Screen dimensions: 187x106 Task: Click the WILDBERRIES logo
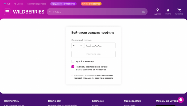(x=29, y=12)
